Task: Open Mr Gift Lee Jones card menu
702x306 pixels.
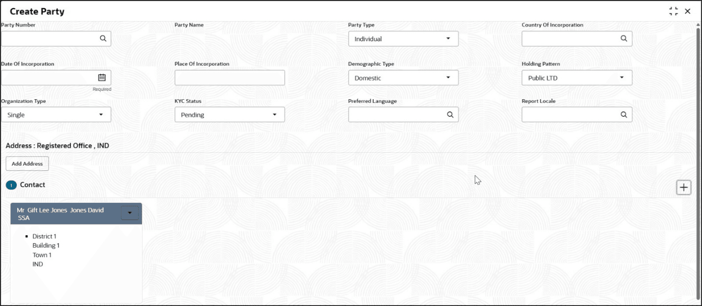Action: (130, 213)
